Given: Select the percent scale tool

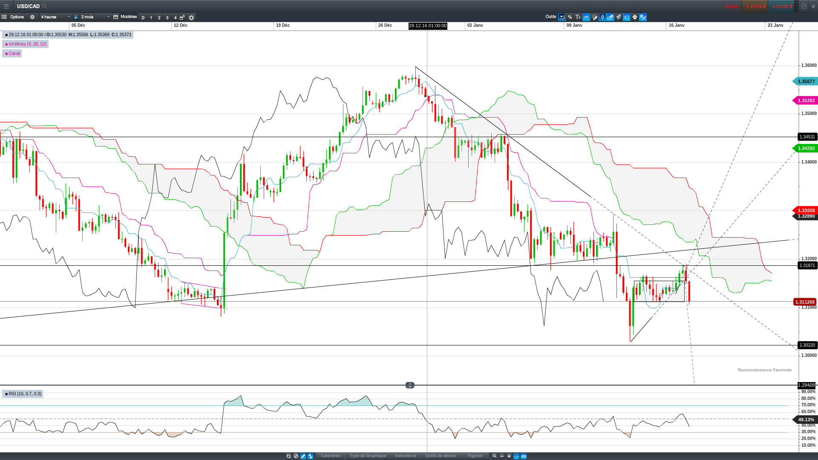Looking at the screenshot, I should (x=570, y=17).
